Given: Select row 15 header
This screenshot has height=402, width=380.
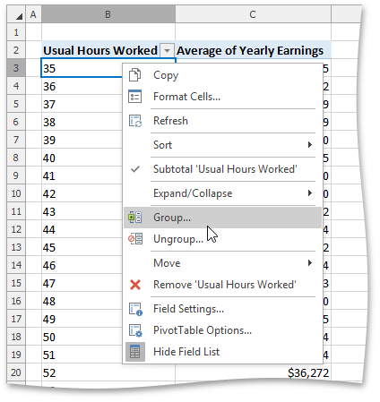Looking at the screenshot, I should [16, 283].
